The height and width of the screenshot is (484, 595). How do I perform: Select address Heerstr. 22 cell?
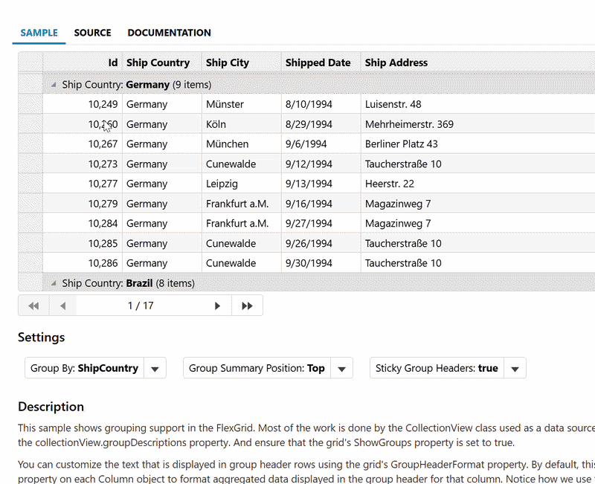478,184
